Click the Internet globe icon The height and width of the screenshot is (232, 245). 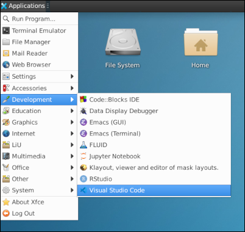click(6, 134)
